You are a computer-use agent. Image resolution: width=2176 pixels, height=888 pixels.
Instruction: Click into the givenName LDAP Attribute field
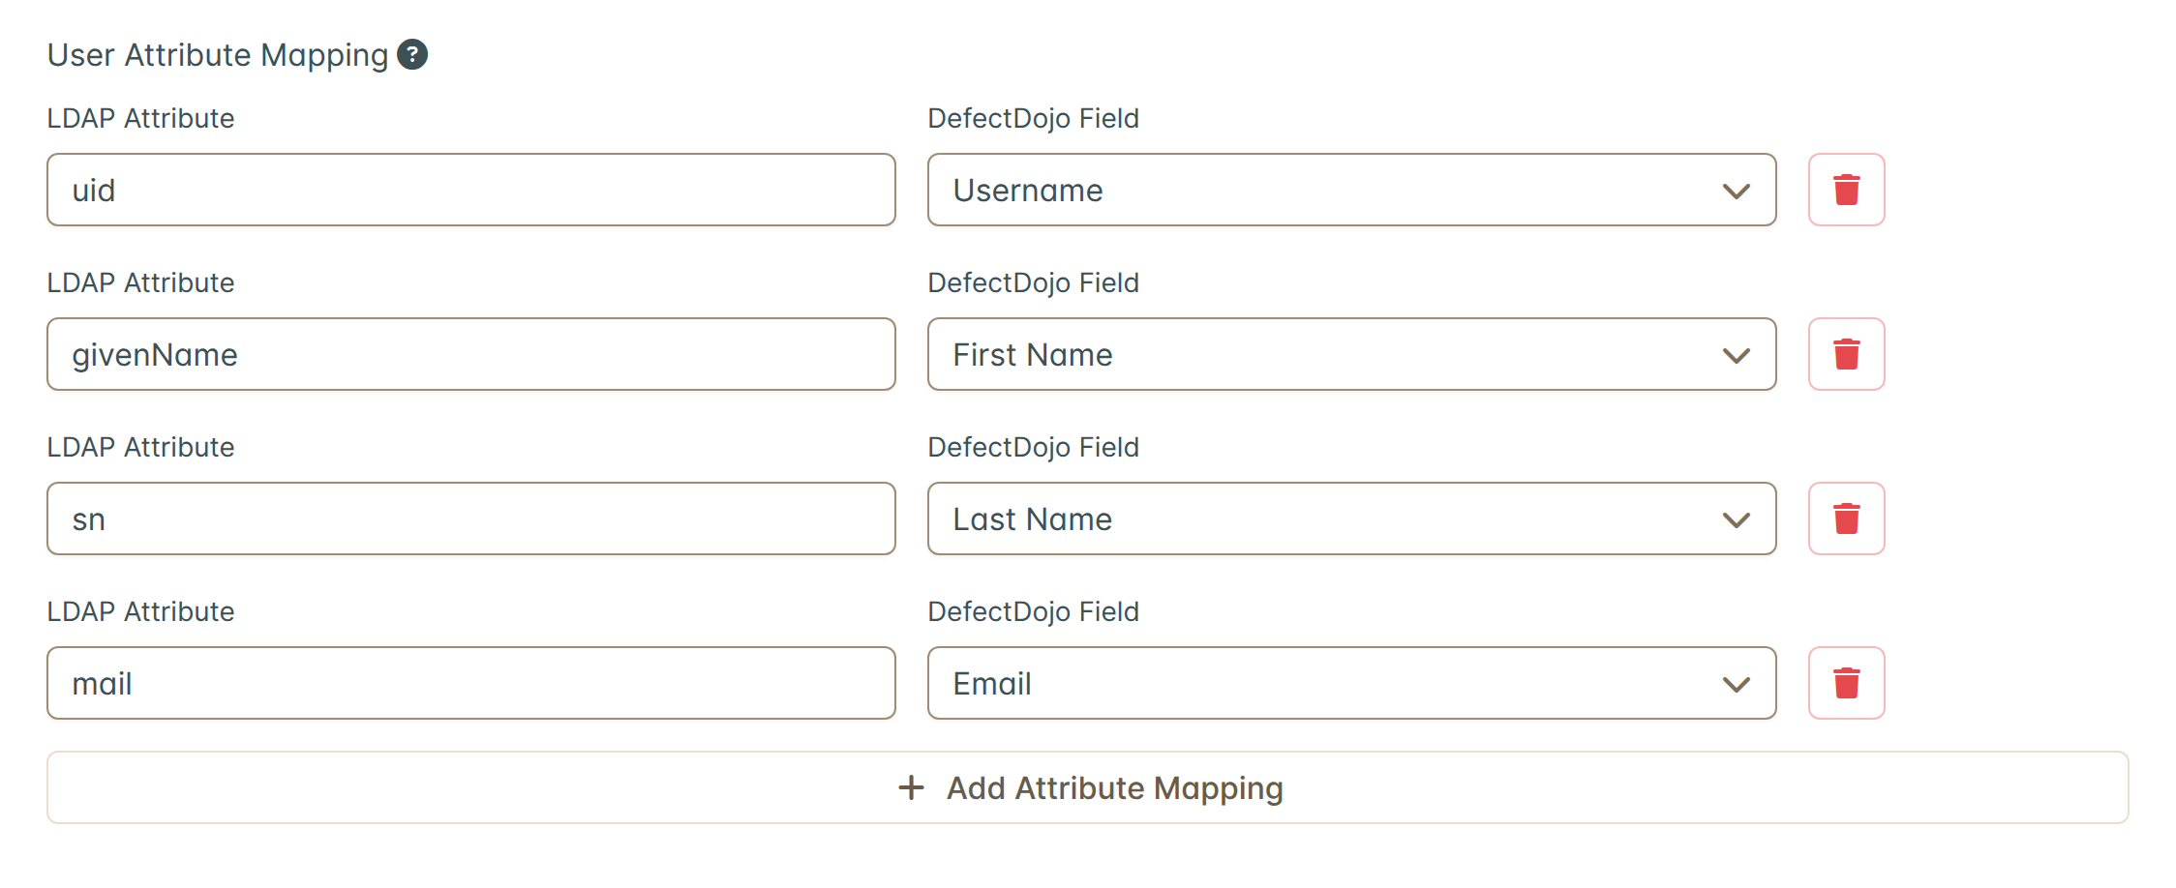click(x=471, y=354)
